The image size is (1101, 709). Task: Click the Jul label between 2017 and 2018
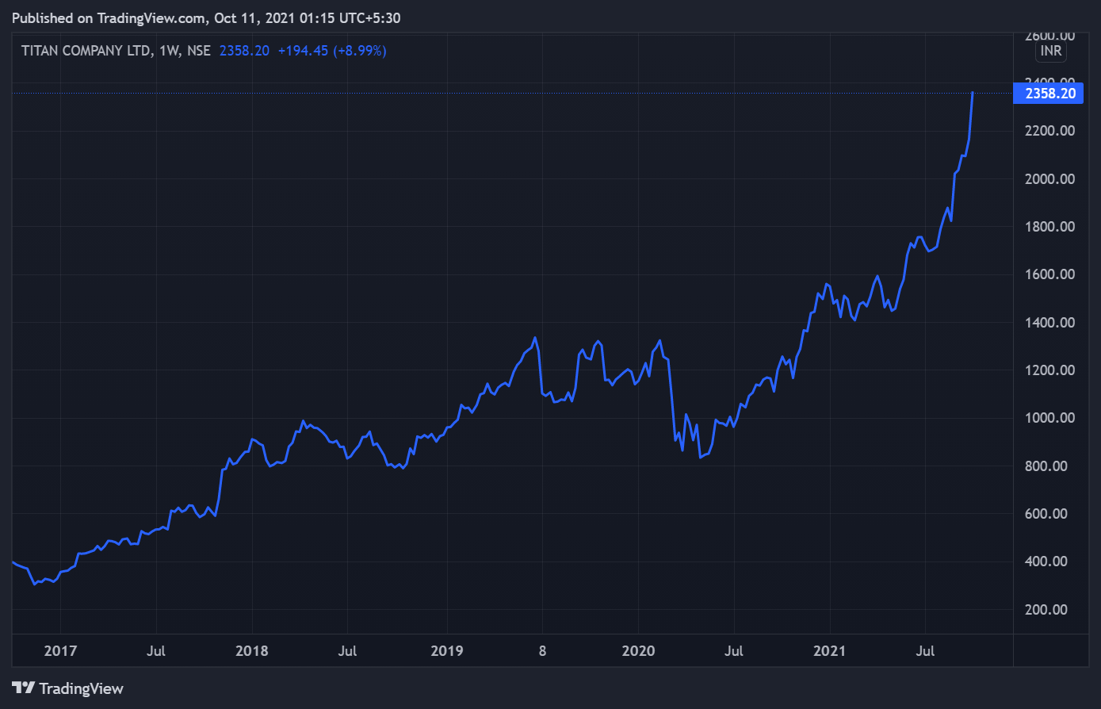tap(156, 651)
